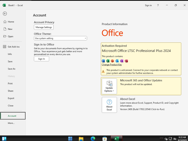
Task: Open File Explorer from taskbar
Action: 81,138
